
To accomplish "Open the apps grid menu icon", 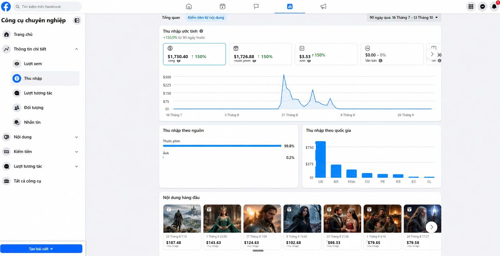I will point(471,7).
